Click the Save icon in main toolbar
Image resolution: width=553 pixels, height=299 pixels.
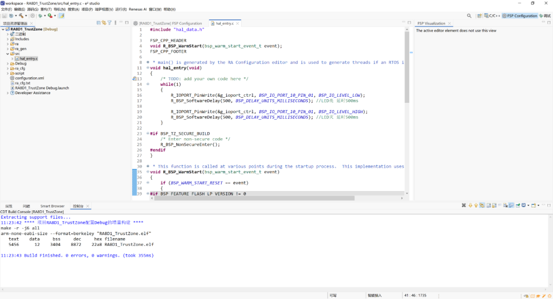4,15
